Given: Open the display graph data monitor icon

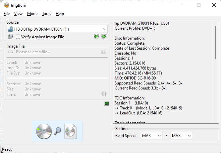Looking at the screenshot, I should coord(106,103).
